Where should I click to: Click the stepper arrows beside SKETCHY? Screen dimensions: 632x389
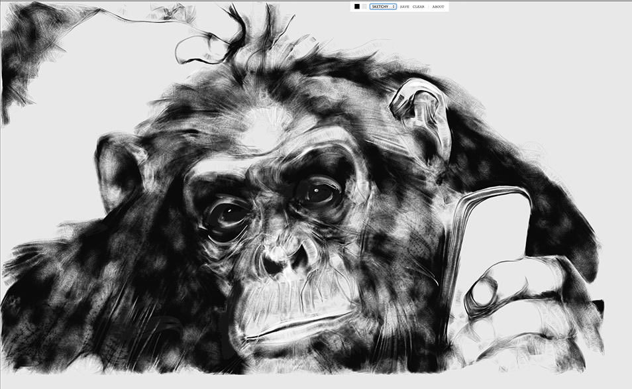[394, 7]
